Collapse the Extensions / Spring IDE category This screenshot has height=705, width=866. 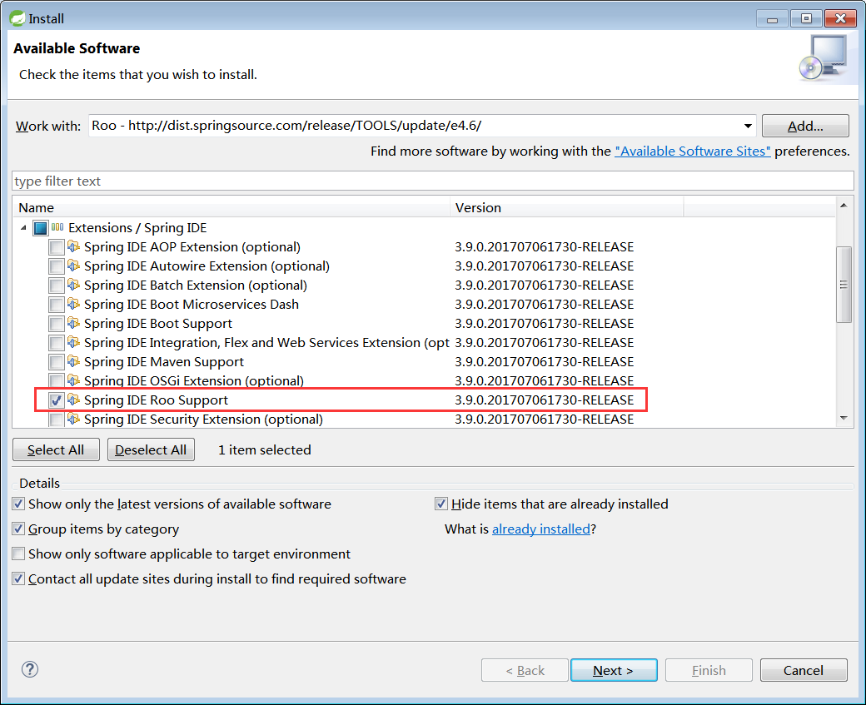23,227
